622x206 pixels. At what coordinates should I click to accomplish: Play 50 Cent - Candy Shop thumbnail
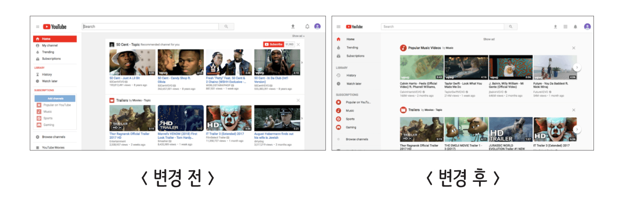pyautogui.click(x=181, y=62)
